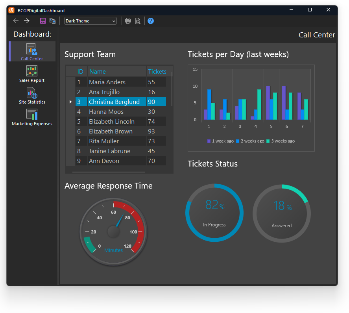Click the Save floppy disk icon

pyautogui.click(x=43, y=21)
